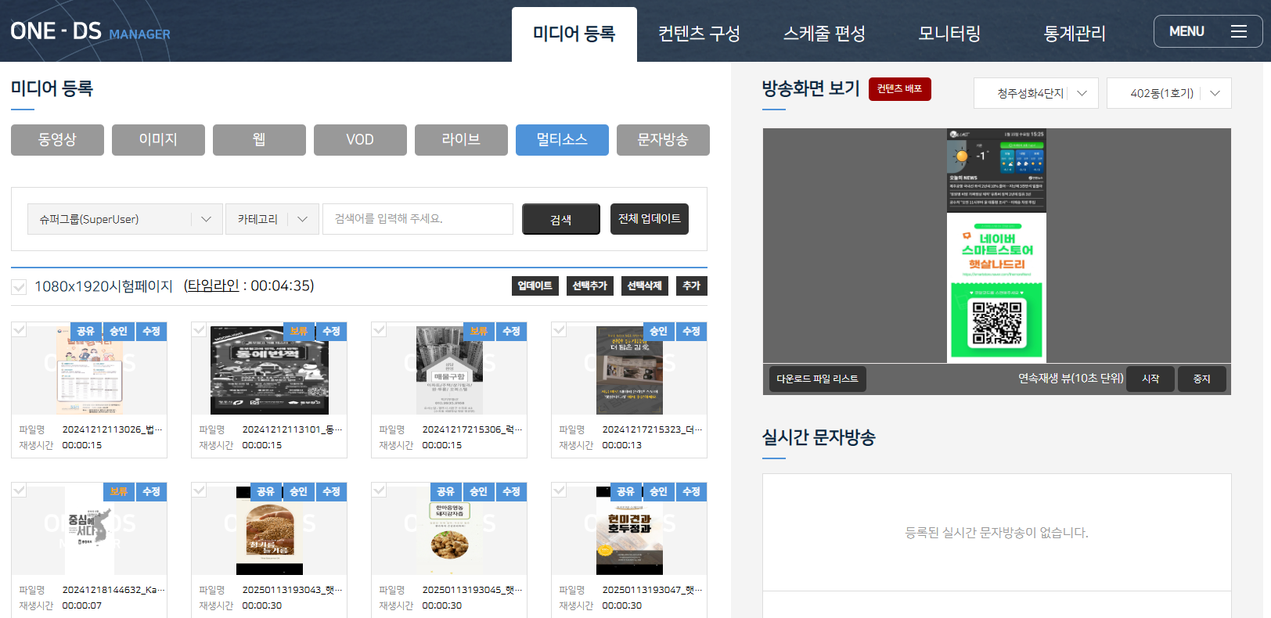This screenshot has height=618, width=1271.
Task: Open thumbnail of file 20250113193045
Action: (x=449, y=531)
